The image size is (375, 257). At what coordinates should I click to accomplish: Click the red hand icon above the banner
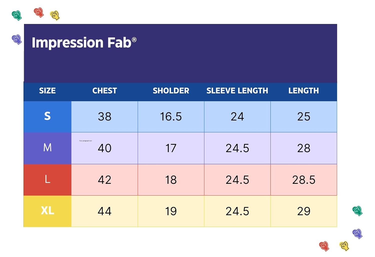(39, 12)
